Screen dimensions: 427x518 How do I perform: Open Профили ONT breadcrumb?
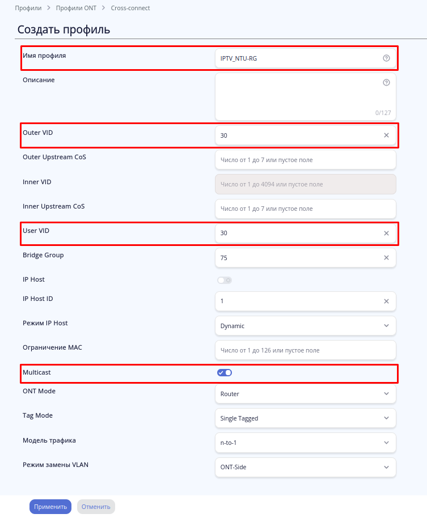point(75,9)
